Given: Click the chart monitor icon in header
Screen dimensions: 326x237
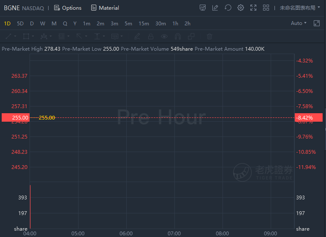Looking at the screenshot, I should click(x=203, y=8).
